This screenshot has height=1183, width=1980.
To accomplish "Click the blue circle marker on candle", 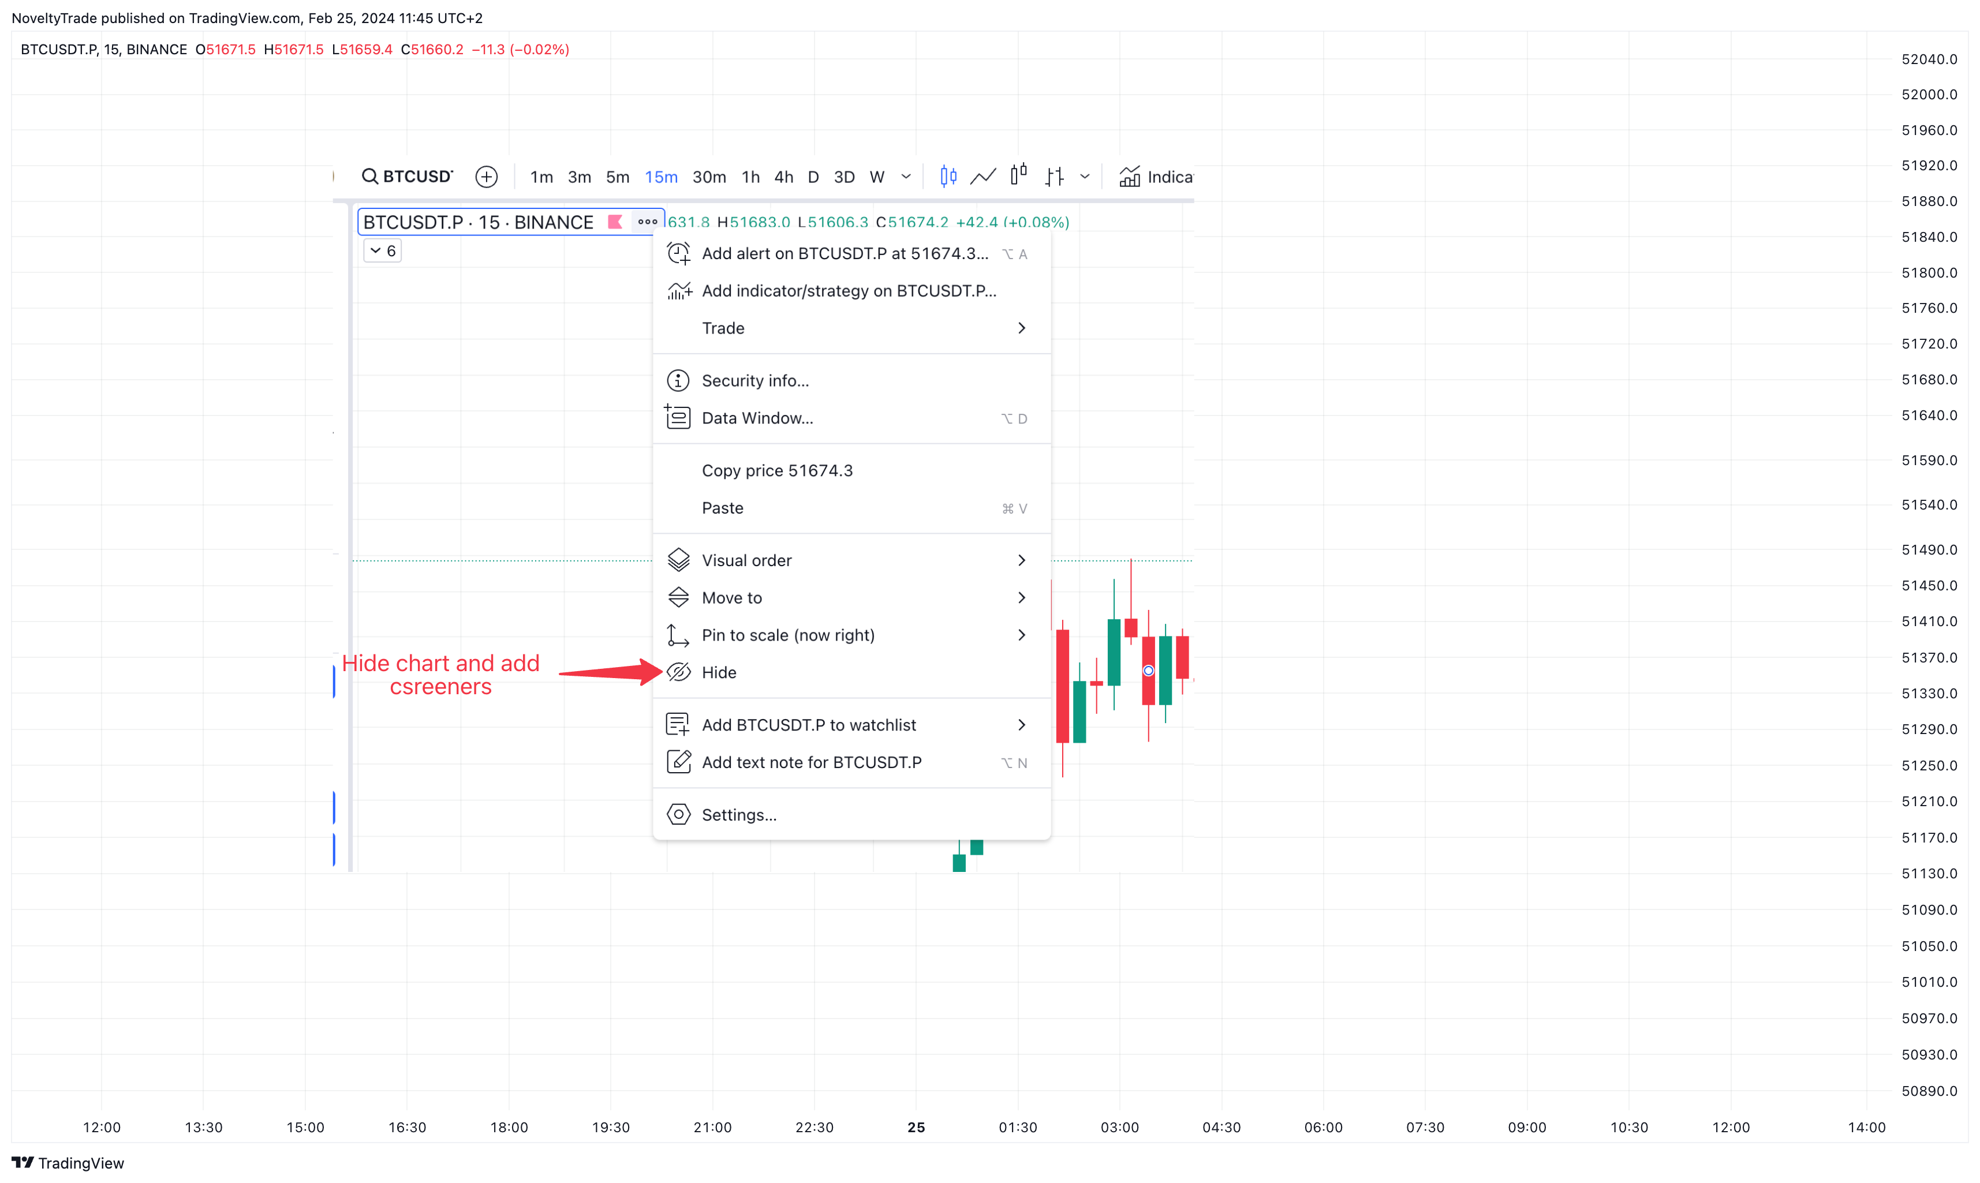I will (x=1148, y=671).
